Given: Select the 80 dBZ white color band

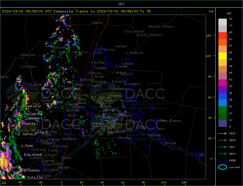Looking at the screenshot, I should [222, 22].
